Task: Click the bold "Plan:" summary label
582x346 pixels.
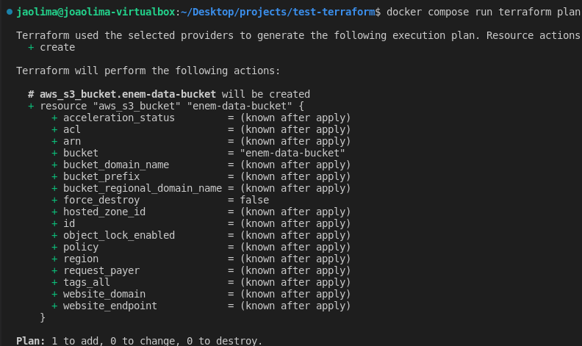Action: (30, 341)
